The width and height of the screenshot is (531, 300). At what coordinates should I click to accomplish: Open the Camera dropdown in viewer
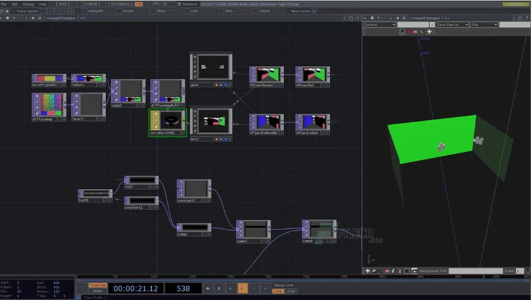pos(379,25)
